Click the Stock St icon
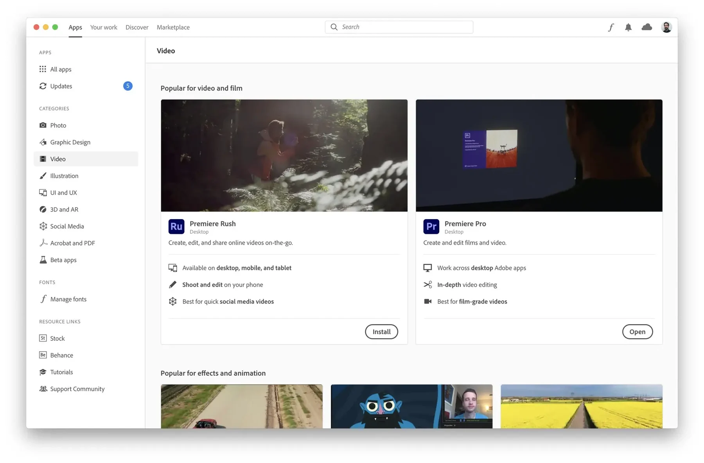The height and width of the screenshot is (463, 704). pos(43,338)
